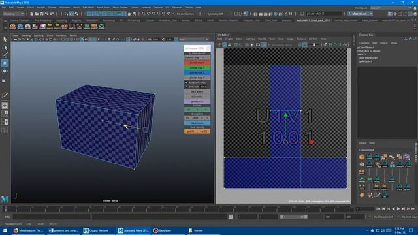Screen dimensions: 418x235
Task: Open the Shading menu in viewport panel
Action: coord(26,35)
